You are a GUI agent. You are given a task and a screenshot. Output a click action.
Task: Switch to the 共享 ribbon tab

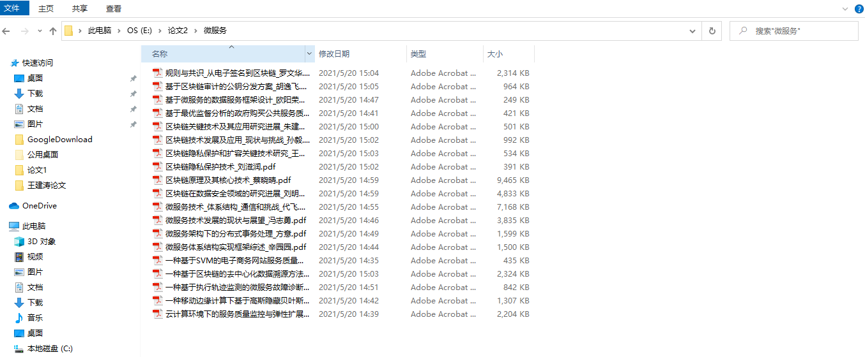(80, 9)
